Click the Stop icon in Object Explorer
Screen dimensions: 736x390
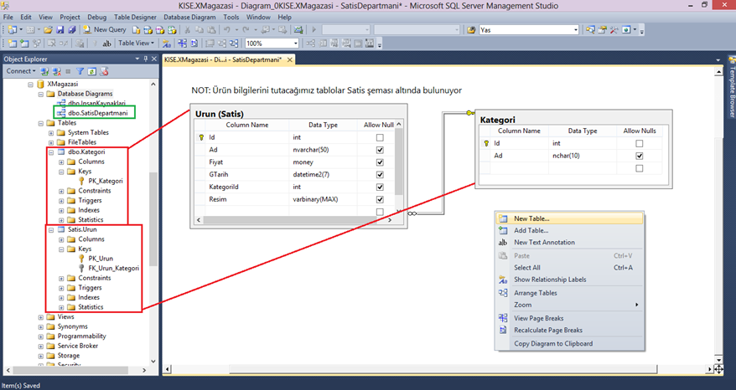click(x=68, y=71)
